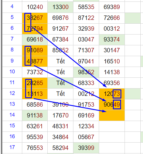The width and height of the screenshot is (143, 154).
Task: Click the cell showing 05667
Action: 86,137
